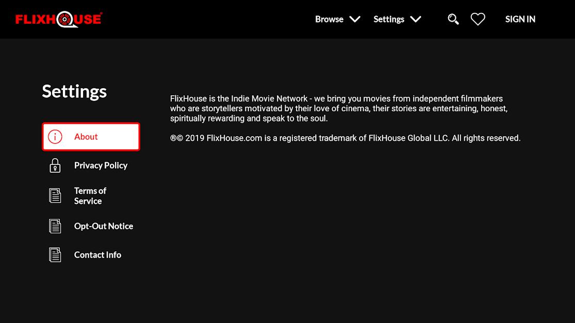This screenshot has height=323, width=575.
Task: Open favorites via the heart icon
Action: click(x=478, y=19)
